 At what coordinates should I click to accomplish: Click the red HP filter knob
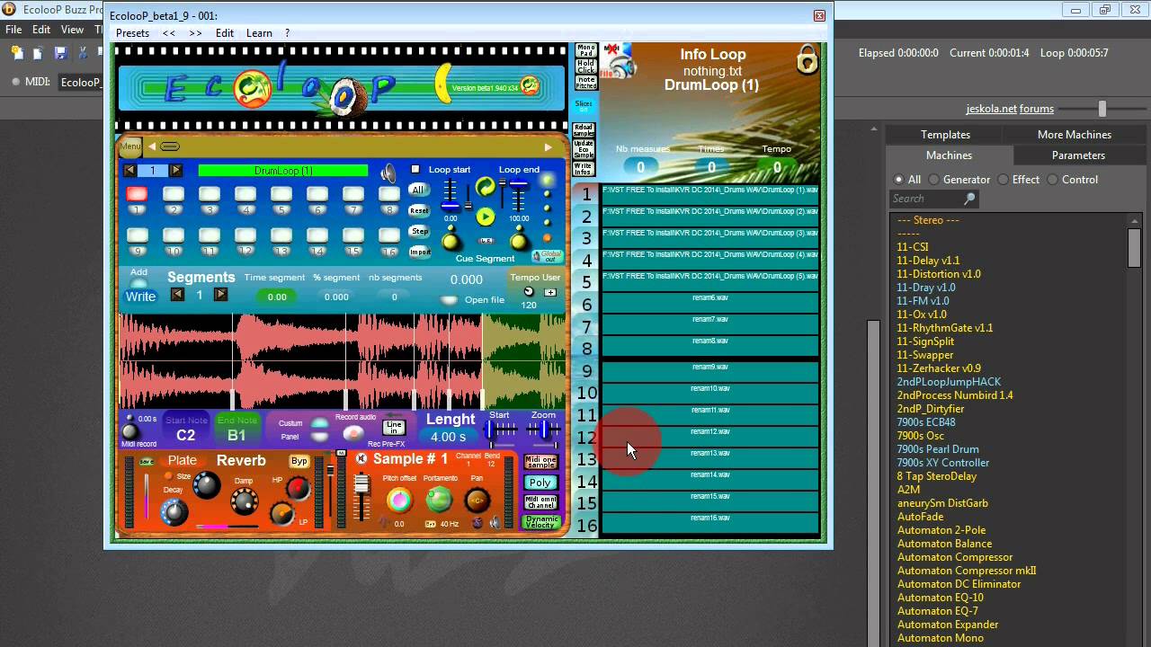298,489
